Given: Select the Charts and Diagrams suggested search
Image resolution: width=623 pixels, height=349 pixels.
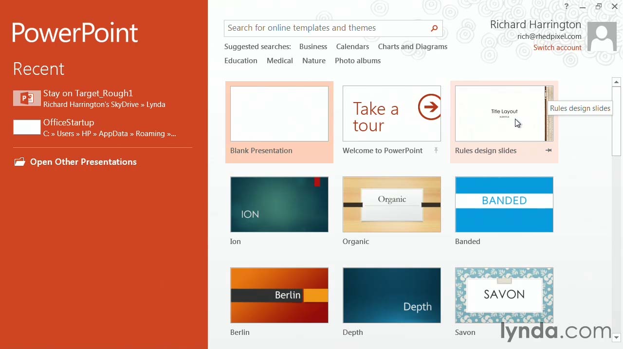Looking at the screenshot, I should 412,47.
